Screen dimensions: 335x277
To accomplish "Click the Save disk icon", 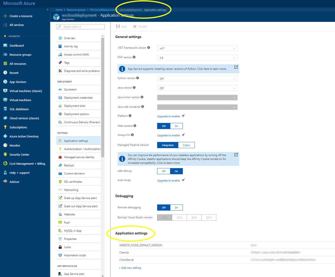I will tap(118, 27).
